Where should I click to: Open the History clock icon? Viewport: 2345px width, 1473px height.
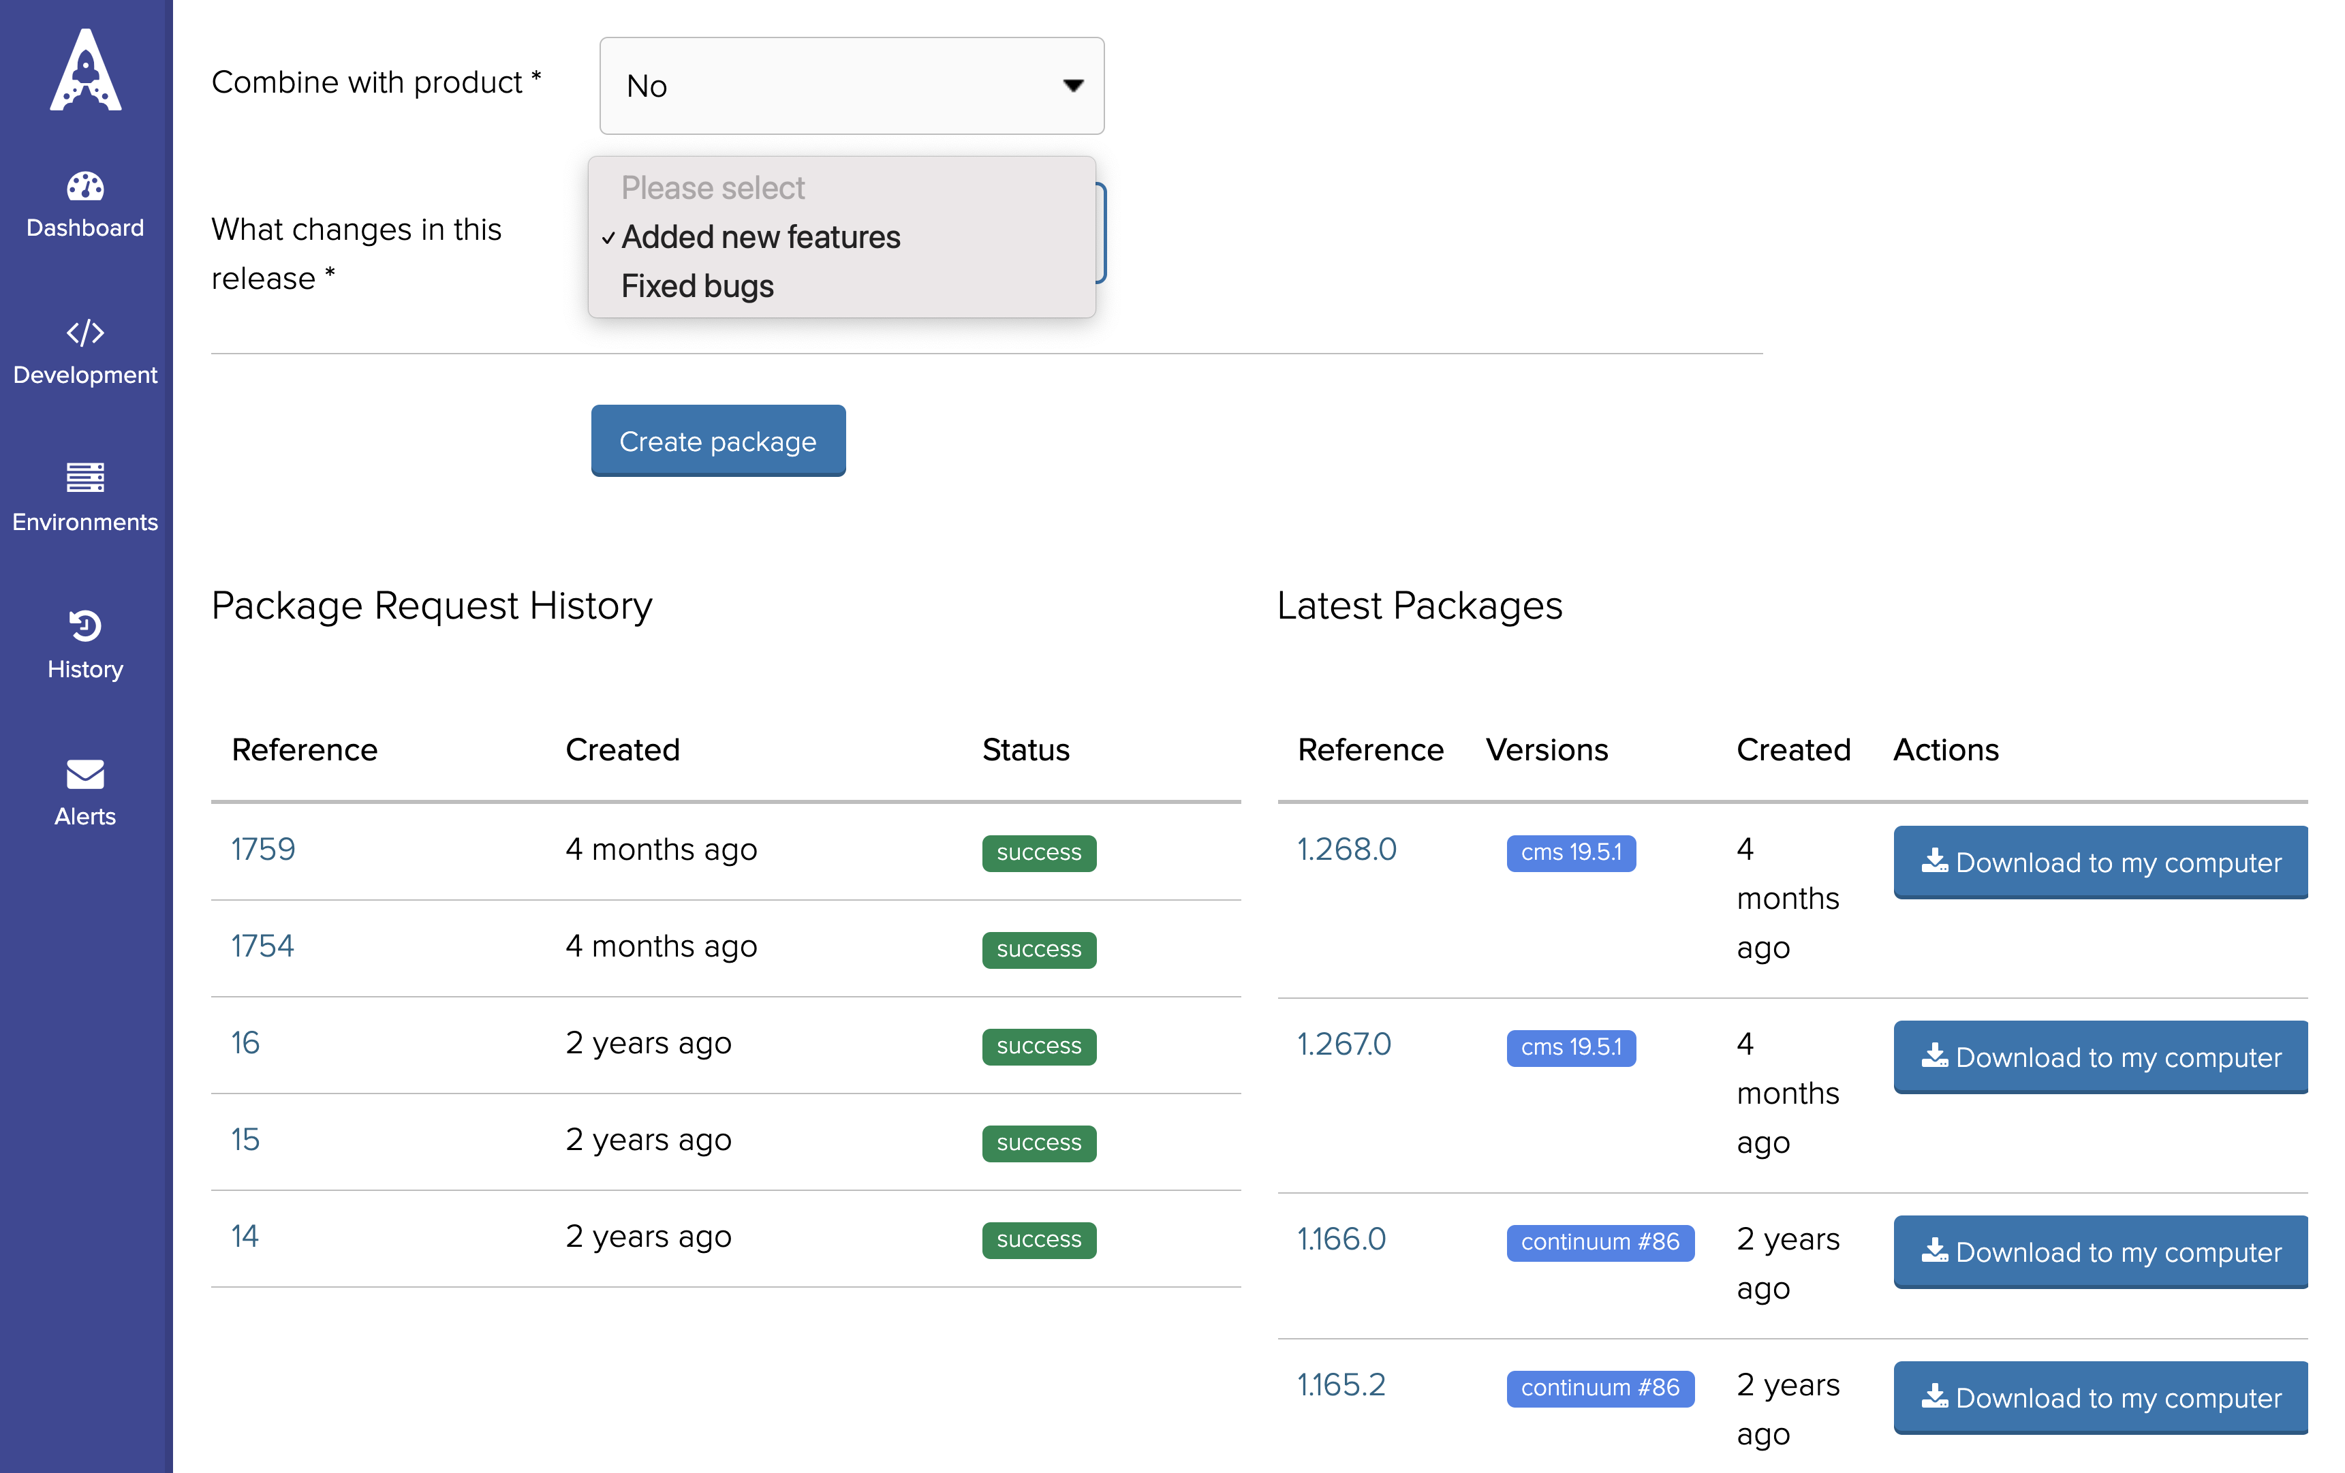84,626
